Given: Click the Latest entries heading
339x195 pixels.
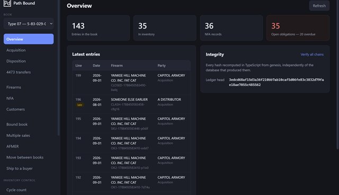Looking at the screenshot, I should (86, 54).
